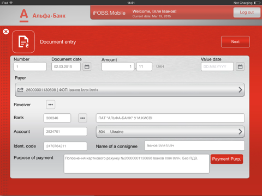Click the Alfa-Bank logo
The width and height of the screenshot is (262, 196).
tap(43, 16)
